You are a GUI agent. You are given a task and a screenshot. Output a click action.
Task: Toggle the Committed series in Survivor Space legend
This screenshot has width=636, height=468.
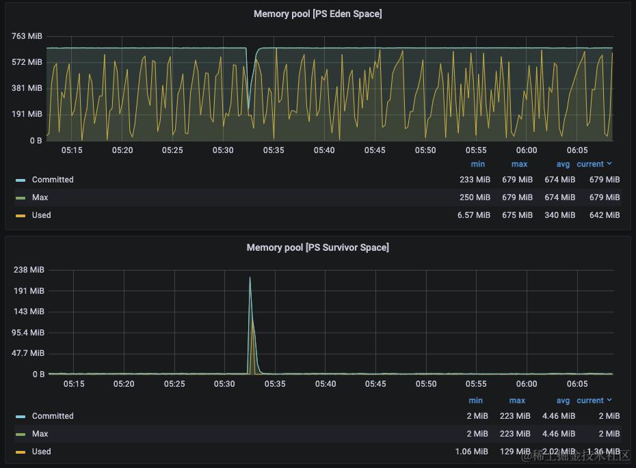tap(53, 416)
